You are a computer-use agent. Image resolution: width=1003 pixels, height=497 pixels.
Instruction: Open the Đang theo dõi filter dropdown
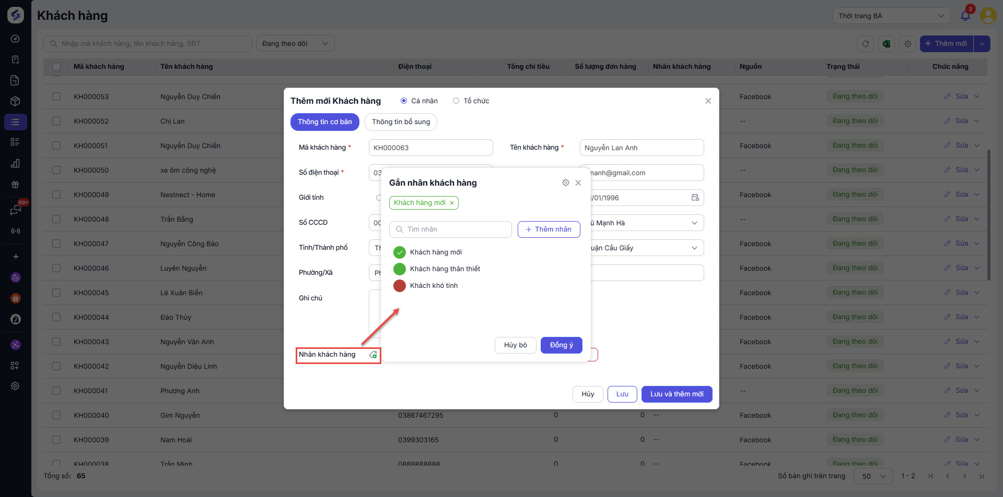click(x=295, y=44)
